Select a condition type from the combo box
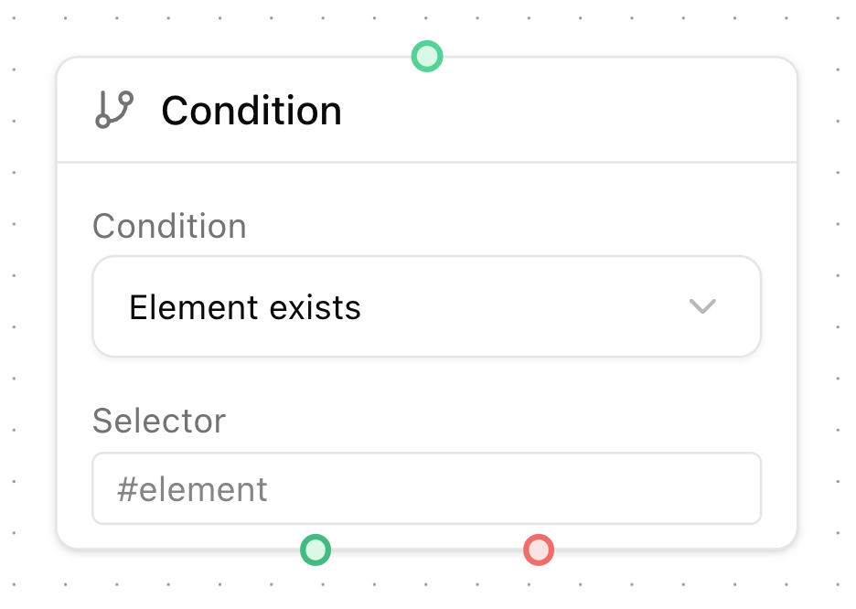This screenshot has width=856, height=609. click(x=426, y=306)
